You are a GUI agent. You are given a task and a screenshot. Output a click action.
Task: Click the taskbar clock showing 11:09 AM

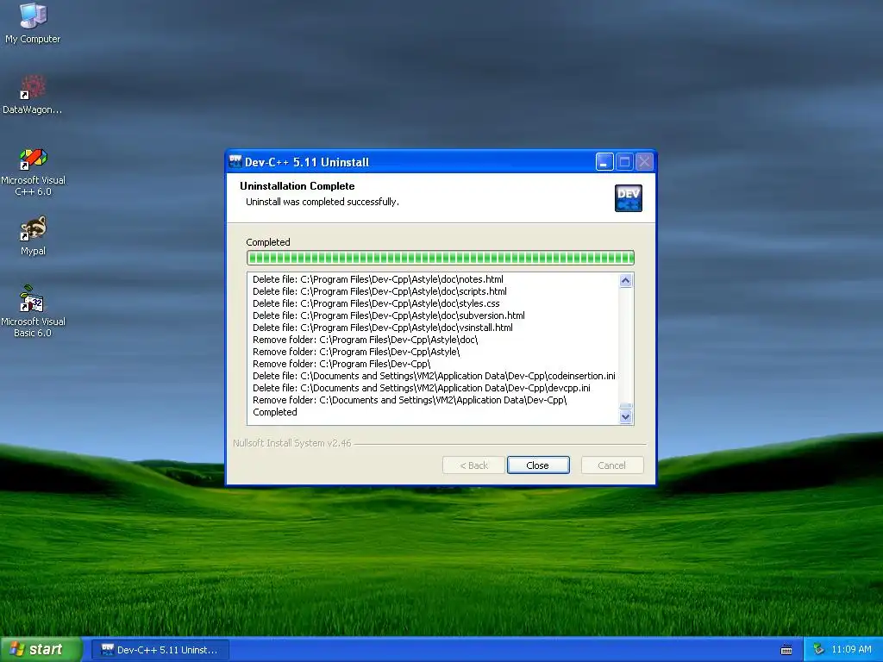click(851, 650)
